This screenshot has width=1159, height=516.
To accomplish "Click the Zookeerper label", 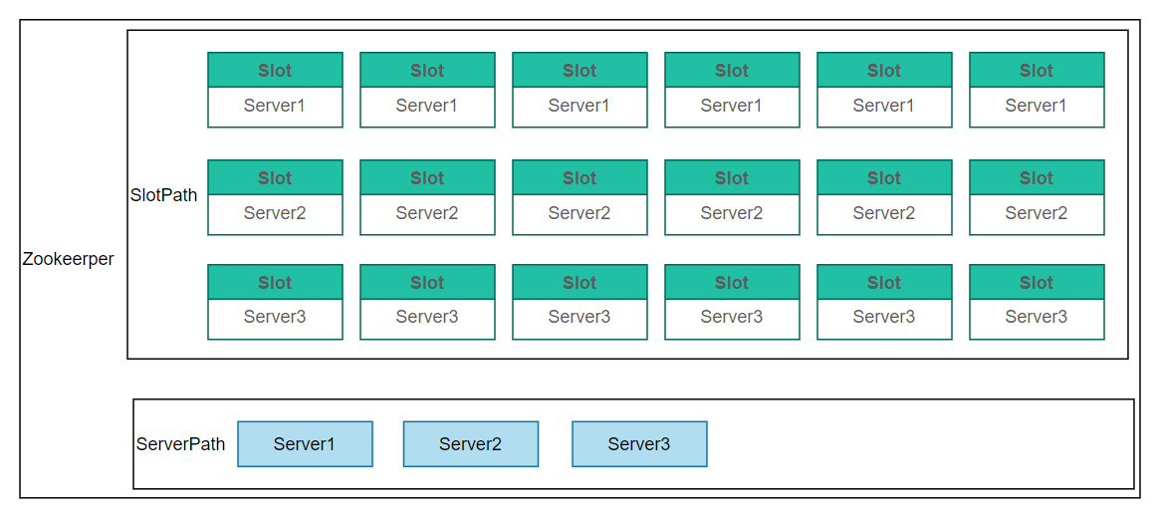I will pyautogui.click(x=68, y=259).
